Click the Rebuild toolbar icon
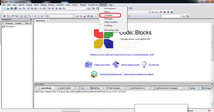Image resolution: width=214 pixels, height=112 pixels. (60, 8)
